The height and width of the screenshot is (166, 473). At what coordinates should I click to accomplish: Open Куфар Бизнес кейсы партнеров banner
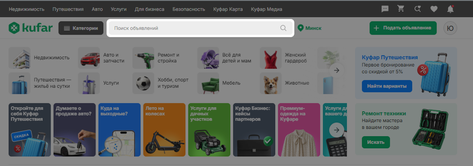[254, 130]
